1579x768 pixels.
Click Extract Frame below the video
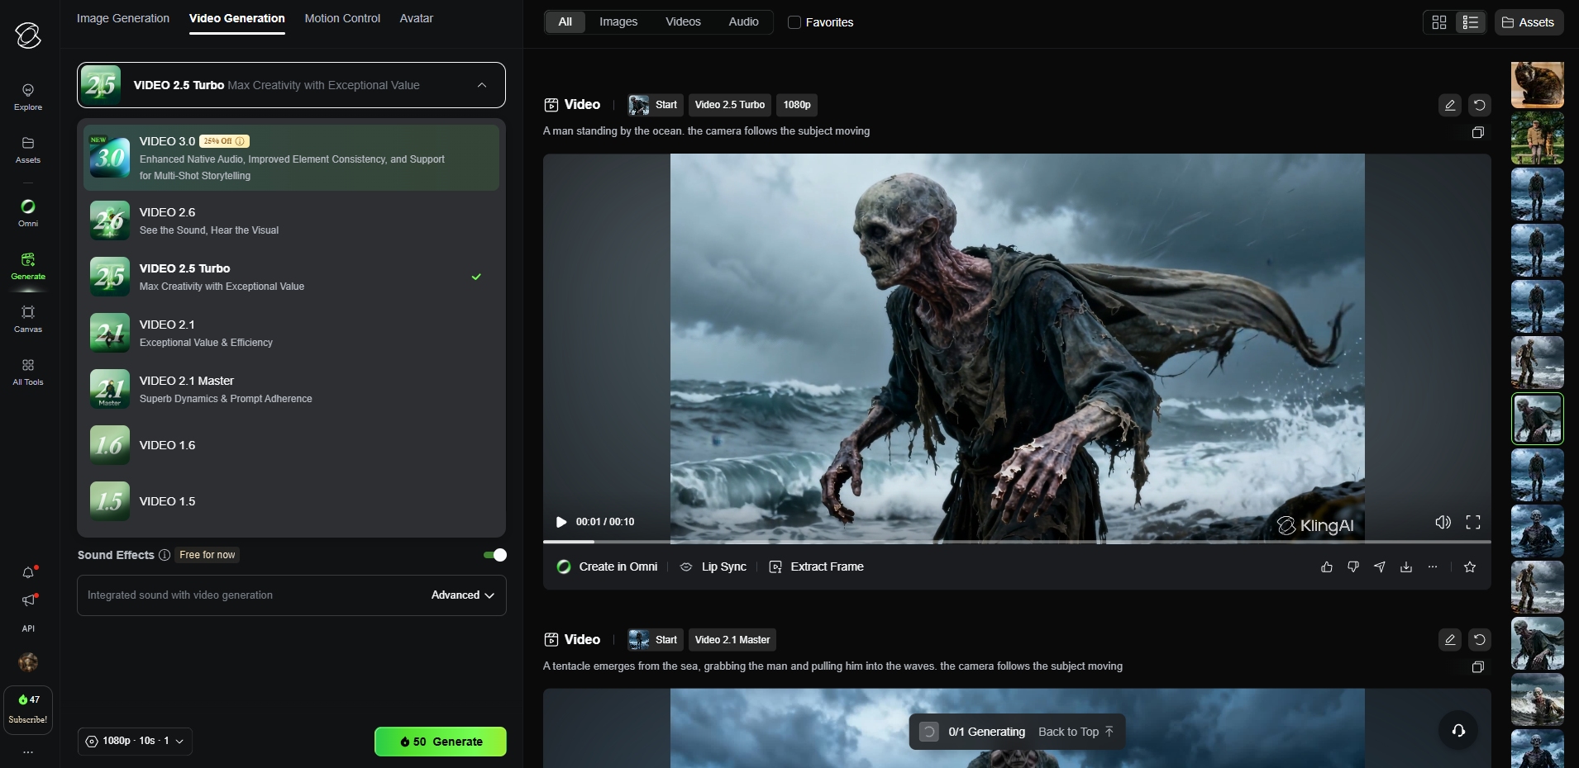(x=817, y=567)
